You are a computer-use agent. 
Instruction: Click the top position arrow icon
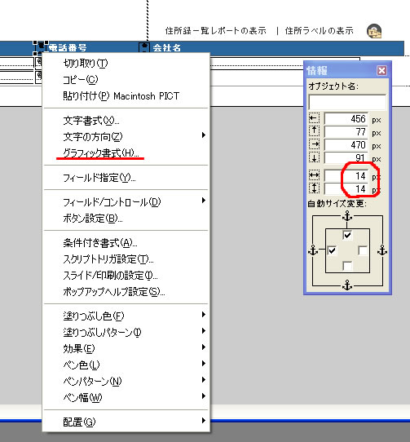(314, 131)
